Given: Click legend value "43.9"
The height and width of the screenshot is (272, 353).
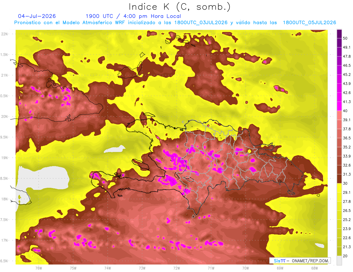Looking at the screenshot, I should [x=347, y=84].
